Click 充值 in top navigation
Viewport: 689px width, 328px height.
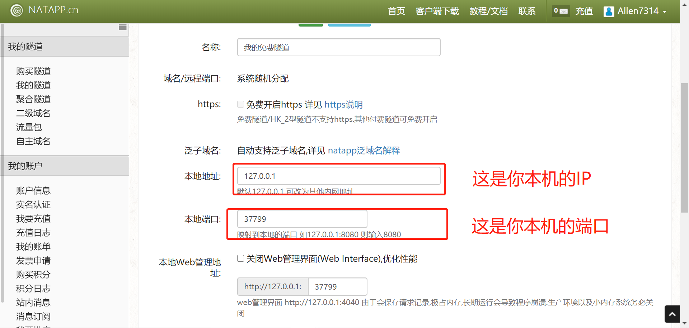[x=584, y=11]
